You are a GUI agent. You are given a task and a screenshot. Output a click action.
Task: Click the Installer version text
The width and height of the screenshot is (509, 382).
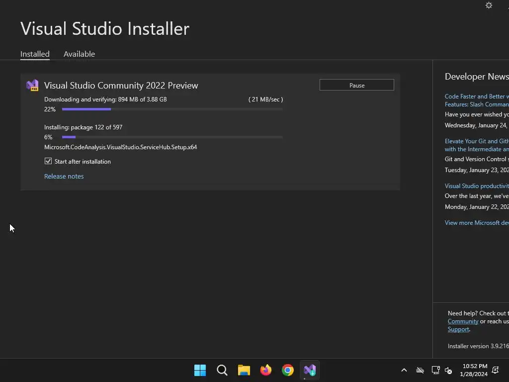(478, 346)
